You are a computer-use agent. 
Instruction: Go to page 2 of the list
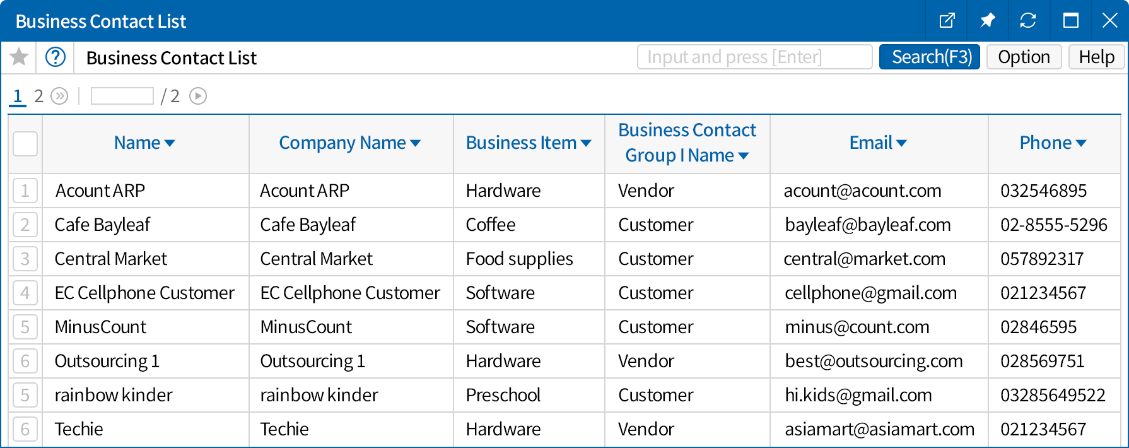(38, 96)
